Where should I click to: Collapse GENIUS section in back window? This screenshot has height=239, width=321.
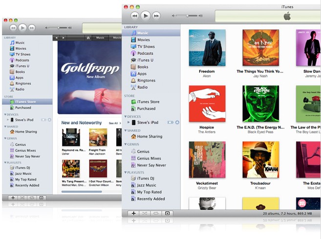pos(5,139)
